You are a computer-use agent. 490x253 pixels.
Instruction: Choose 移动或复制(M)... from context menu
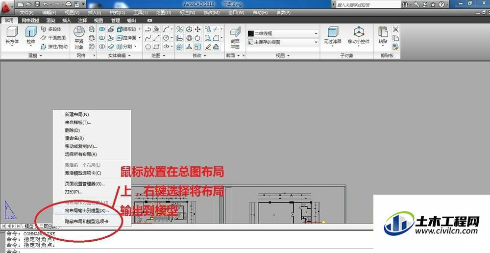[x=92, y=147]
